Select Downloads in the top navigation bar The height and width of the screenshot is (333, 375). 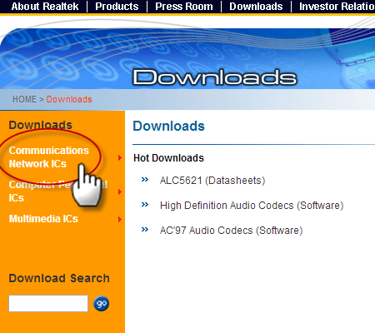click(x=256, y=7)
